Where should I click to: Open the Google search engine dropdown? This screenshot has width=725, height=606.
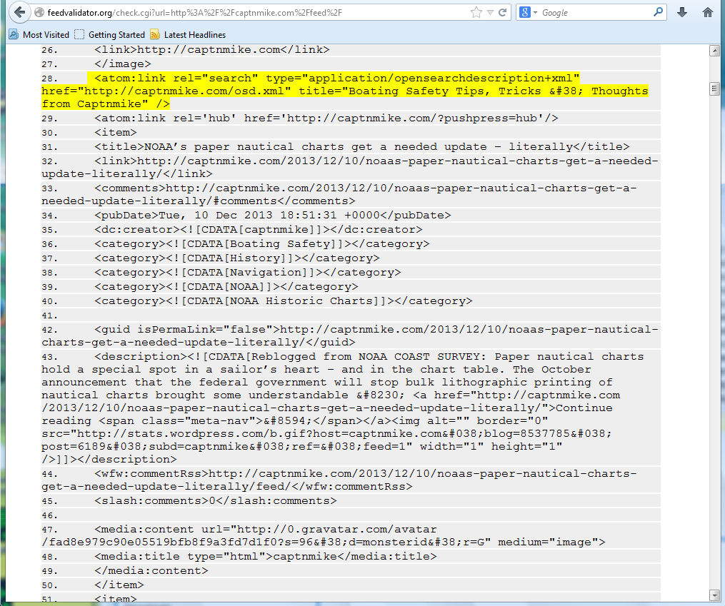tap(528, 12)
